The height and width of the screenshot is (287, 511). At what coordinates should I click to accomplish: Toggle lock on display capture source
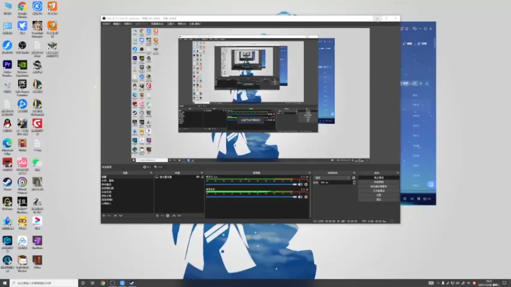202,177
